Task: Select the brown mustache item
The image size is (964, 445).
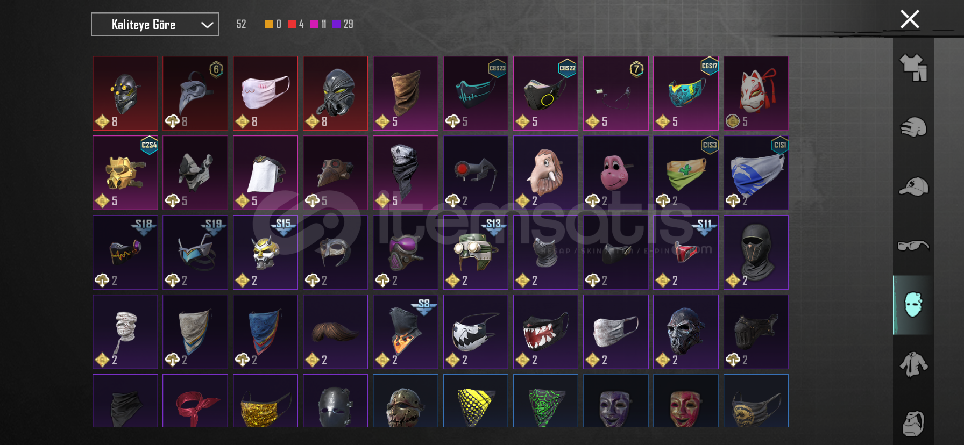Action: 335,332
